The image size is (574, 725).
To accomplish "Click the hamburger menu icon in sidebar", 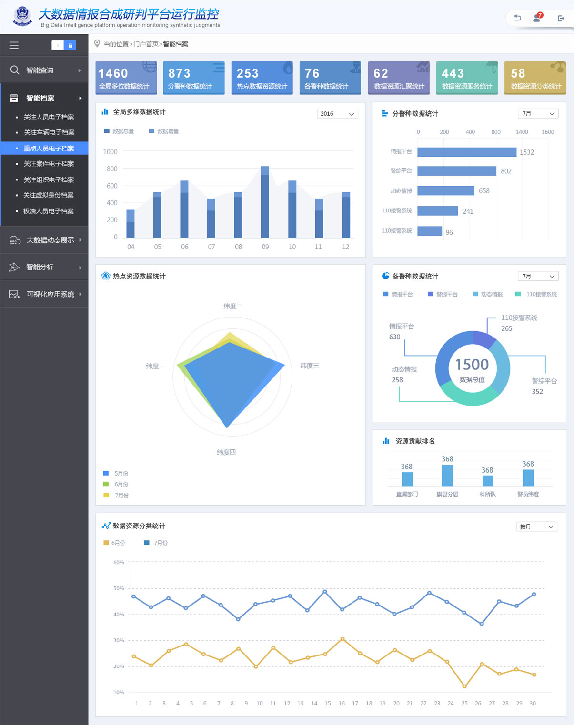I will click(14, 45).
